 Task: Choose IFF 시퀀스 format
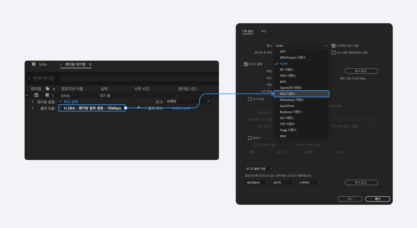click(301, 70)
